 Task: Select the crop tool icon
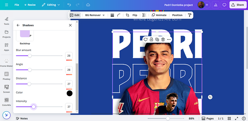pos(127,15)
